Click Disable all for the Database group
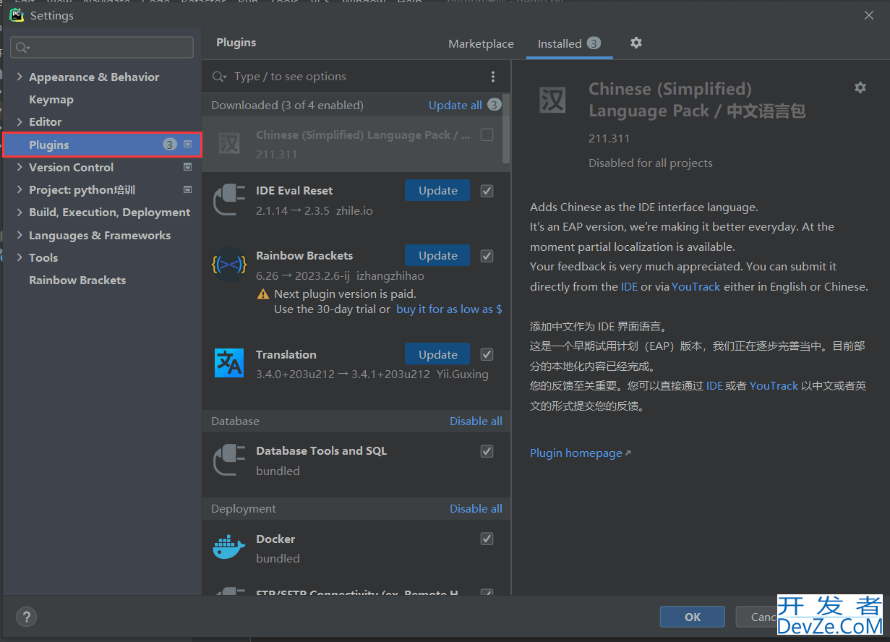890x642 pixels. (x=476, y=421)
